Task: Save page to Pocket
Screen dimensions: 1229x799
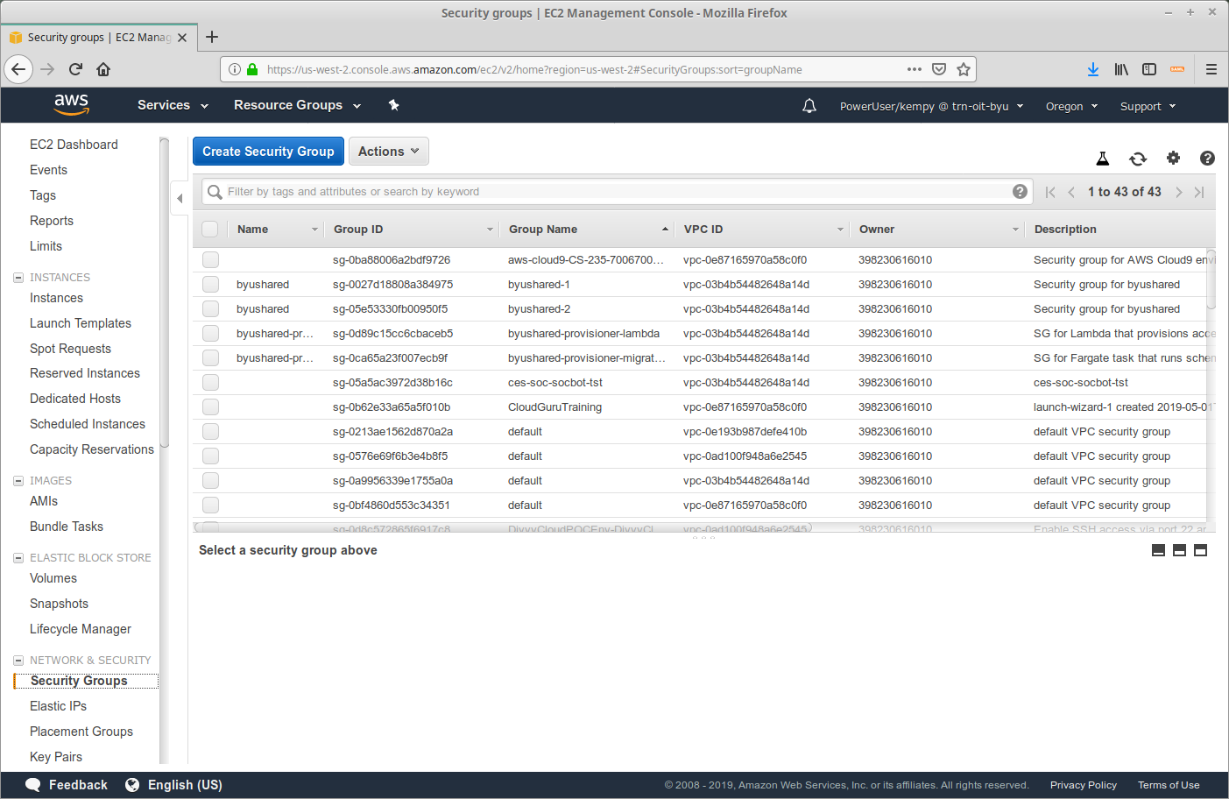Action: [x=939, y=69]
